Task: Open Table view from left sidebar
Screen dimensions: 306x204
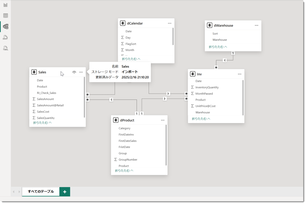Action: (5, 16)
